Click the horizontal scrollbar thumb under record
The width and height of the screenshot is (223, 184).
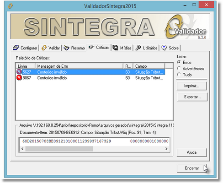(x=59, y=149)
